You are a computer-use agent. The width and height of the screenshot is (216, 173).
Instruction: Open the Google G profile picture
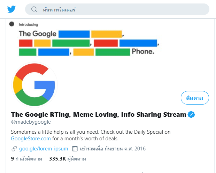tap(34, 85)
